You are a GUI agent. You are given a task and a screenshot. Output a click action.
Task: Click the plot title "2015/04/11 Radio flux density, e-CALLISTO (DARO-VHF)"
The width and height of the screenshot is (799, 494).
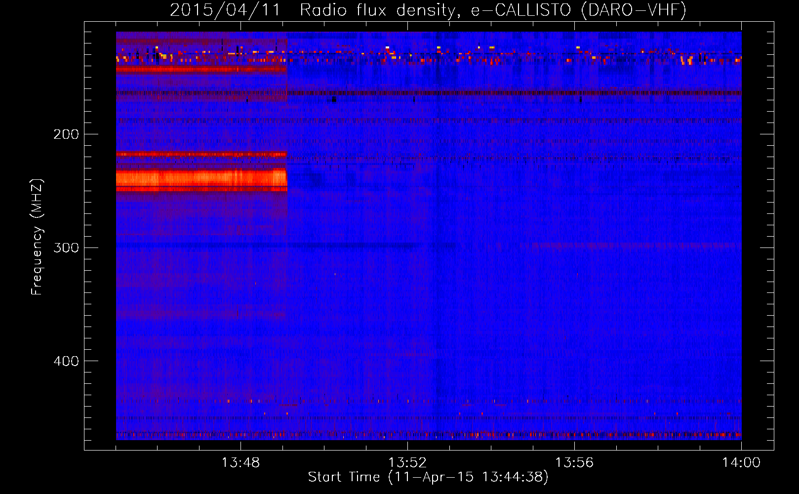pyautogui.click(x=428, y=10)
